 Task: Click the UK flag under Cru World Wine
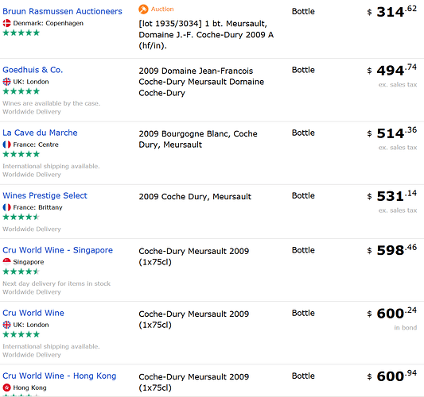pyautogui.click(x=6, y=325)
